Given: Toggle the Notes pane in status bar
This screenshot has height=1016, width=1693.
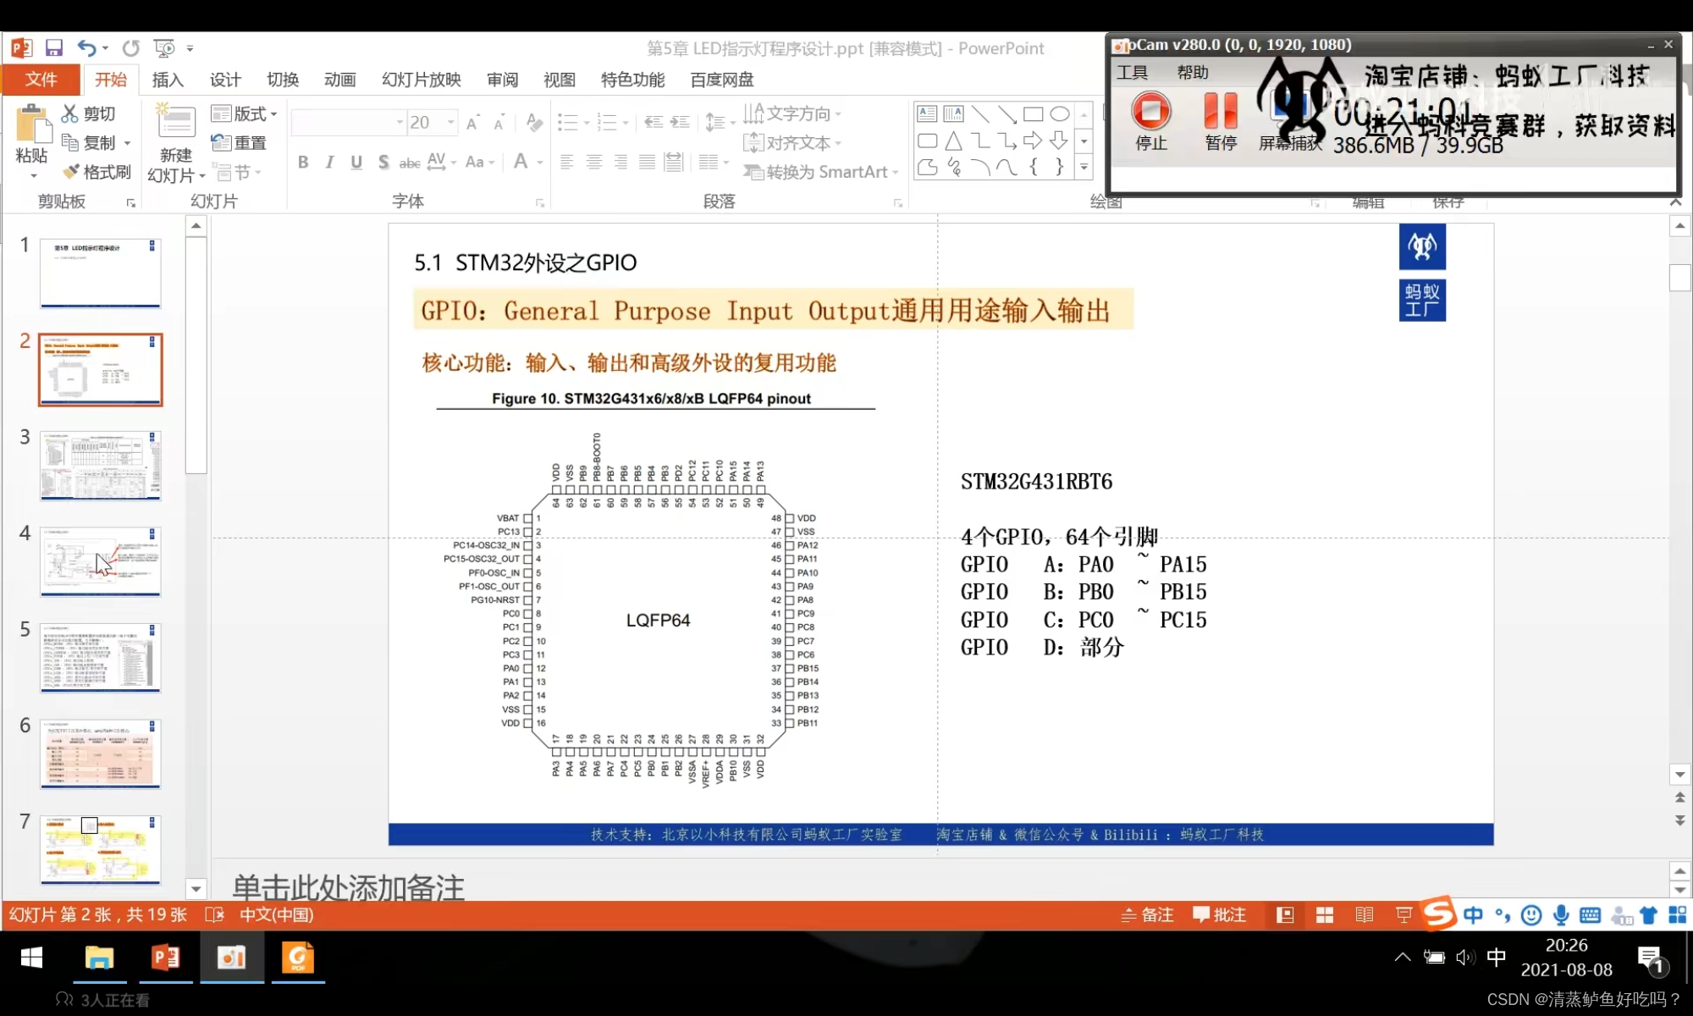Looking at the screenshot, I should (1147, 915).
